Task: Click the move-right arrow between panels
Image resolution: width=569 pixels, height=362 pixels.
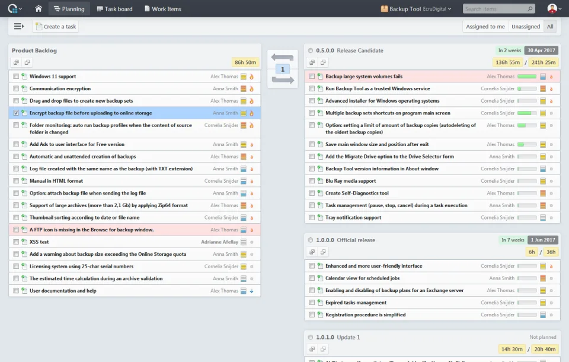Action: [x=283, y=80]
